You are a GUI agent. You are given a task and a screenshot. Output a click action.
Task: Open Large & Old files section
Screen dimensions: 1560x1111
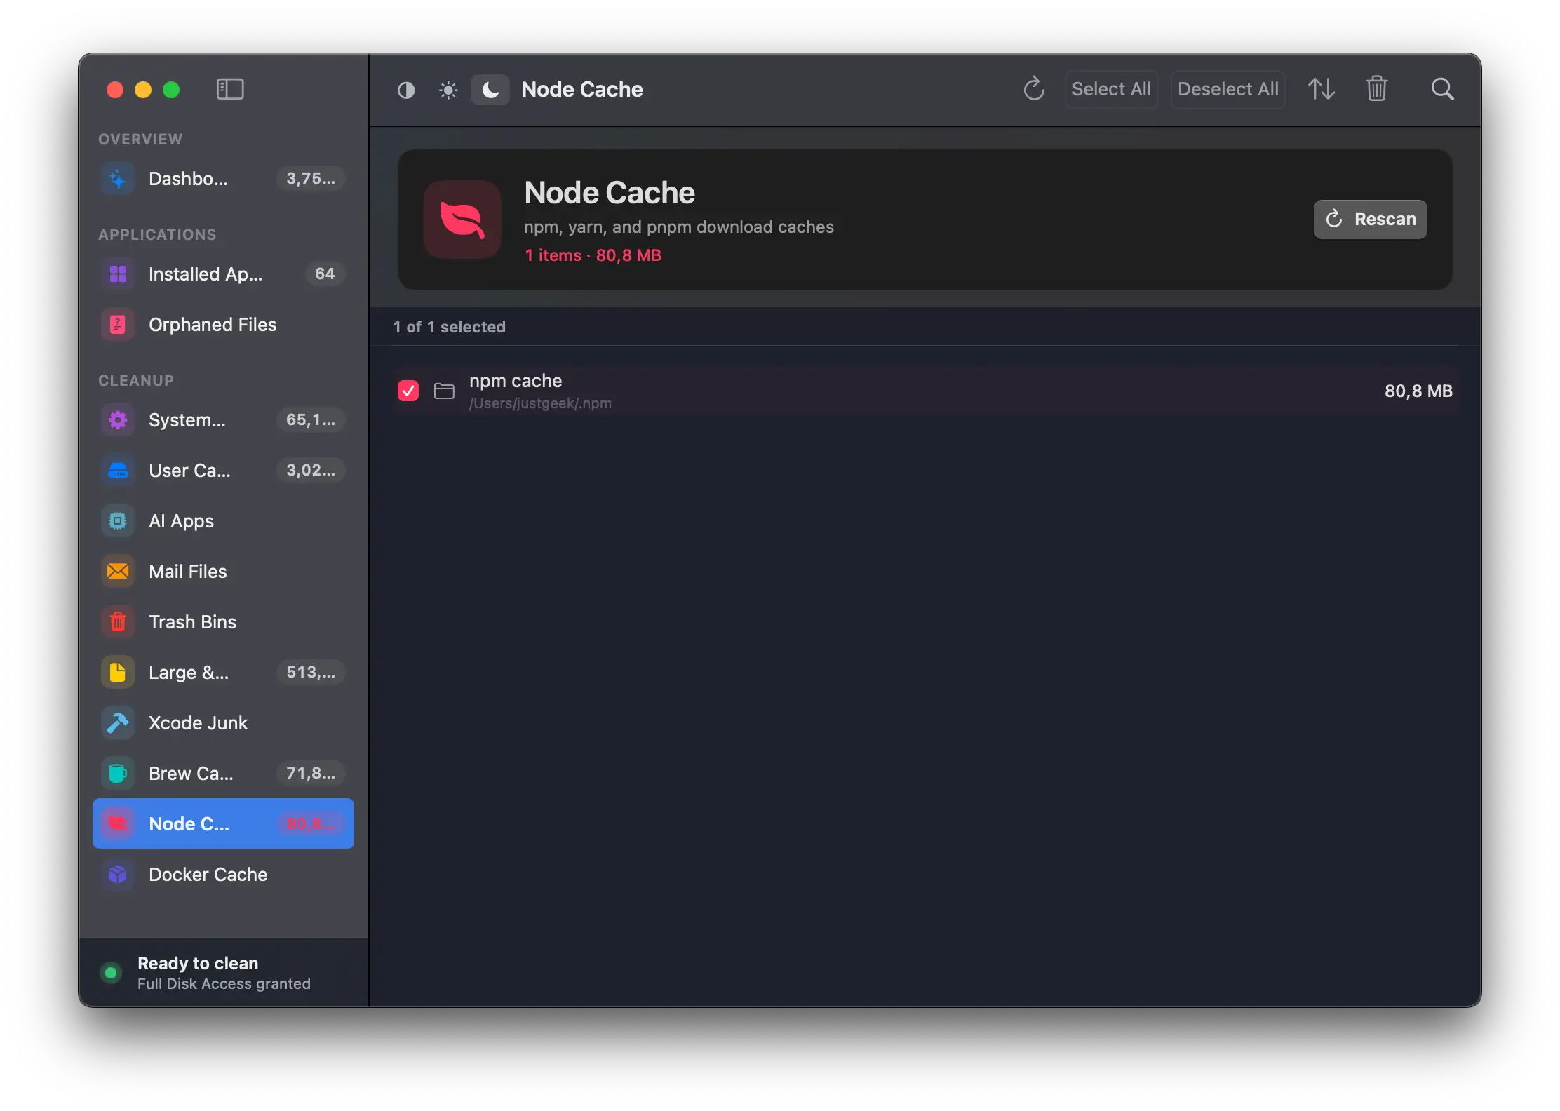click(x=223, y=673)
